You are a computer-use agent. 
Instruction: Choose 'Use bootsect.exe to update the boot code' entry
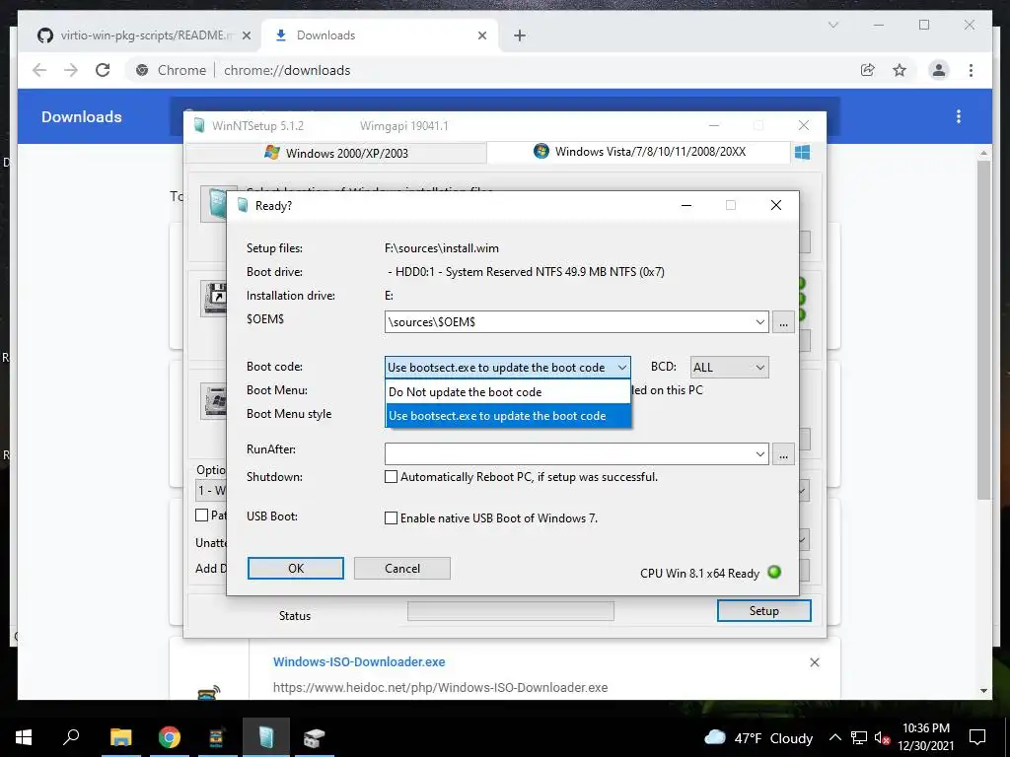(508, 416)
